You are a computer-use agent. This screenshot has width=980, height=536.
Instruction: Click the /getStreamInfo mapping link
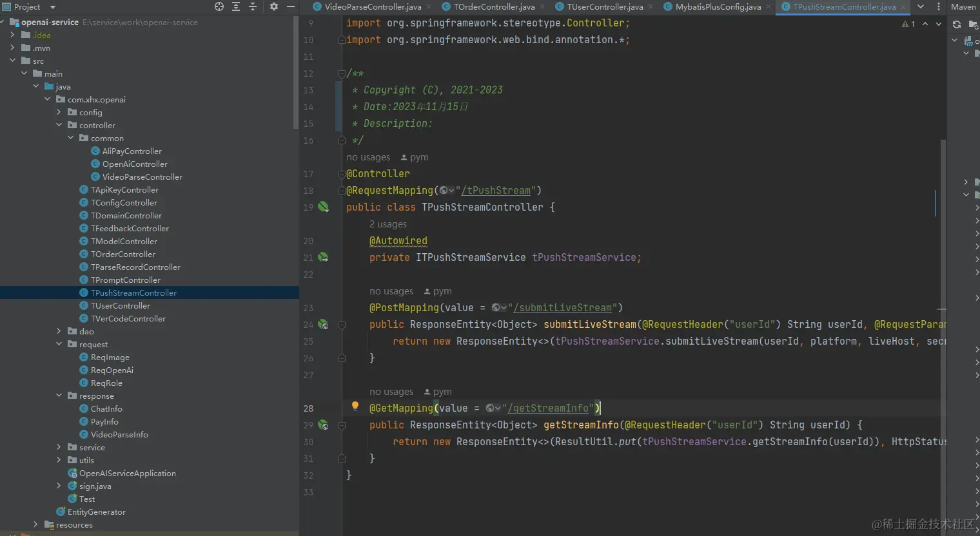548,408
